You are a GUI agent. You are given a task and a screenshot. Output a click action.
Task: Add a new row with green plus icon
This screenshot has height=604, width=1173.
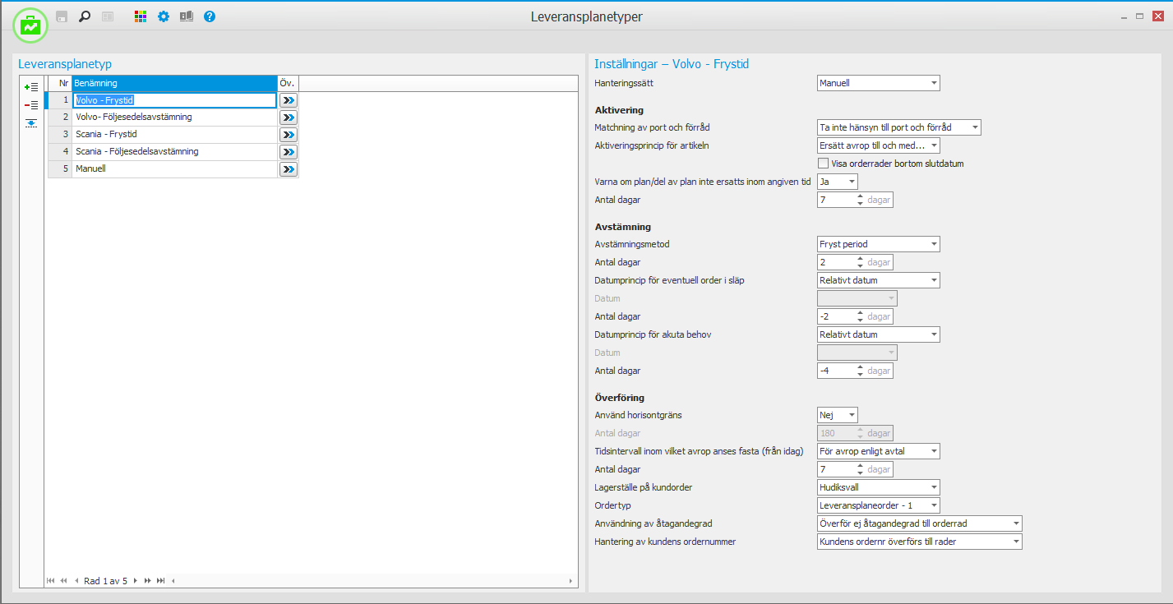tap(31, 86)
